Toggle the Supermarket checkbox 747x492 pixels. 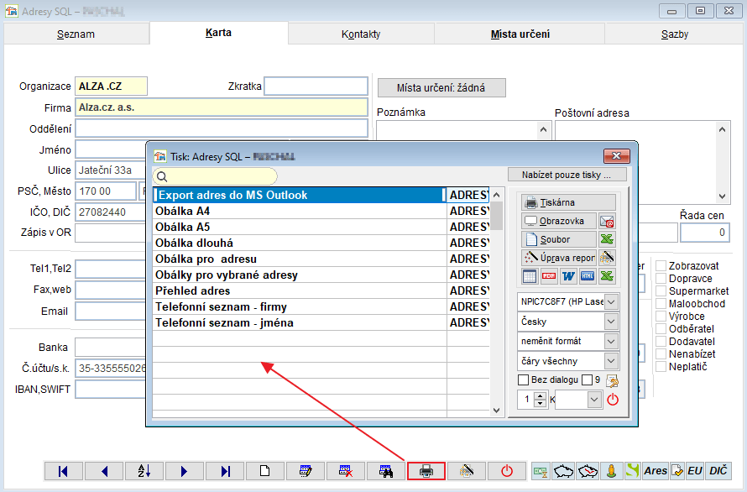[x=661, y=291]
